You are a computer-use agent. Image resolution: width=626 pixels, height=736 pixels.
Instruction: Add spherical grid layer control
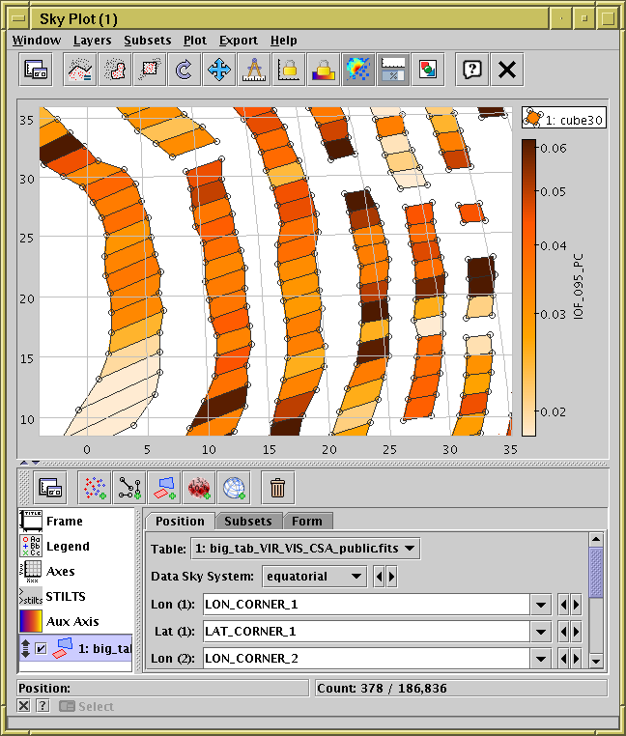pyautogui.click(x=234, y=488)
